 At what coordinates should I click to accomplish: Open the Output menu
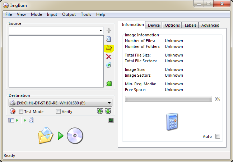(x=69, y=14)
